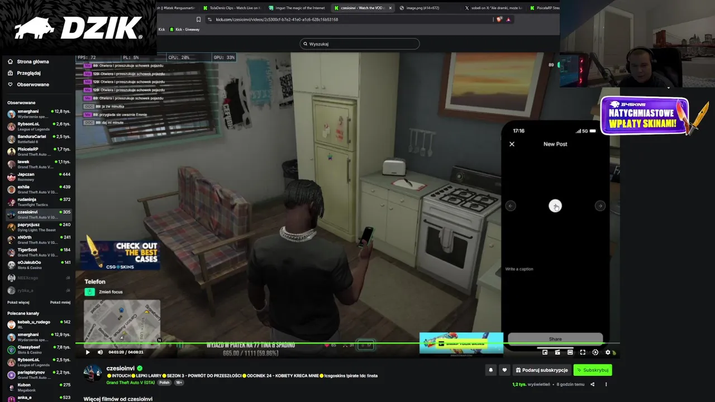The height and width of the screenshot is (402, 715).
Task: Open xN0rth channel in sidebar
Action: [39, 240]
